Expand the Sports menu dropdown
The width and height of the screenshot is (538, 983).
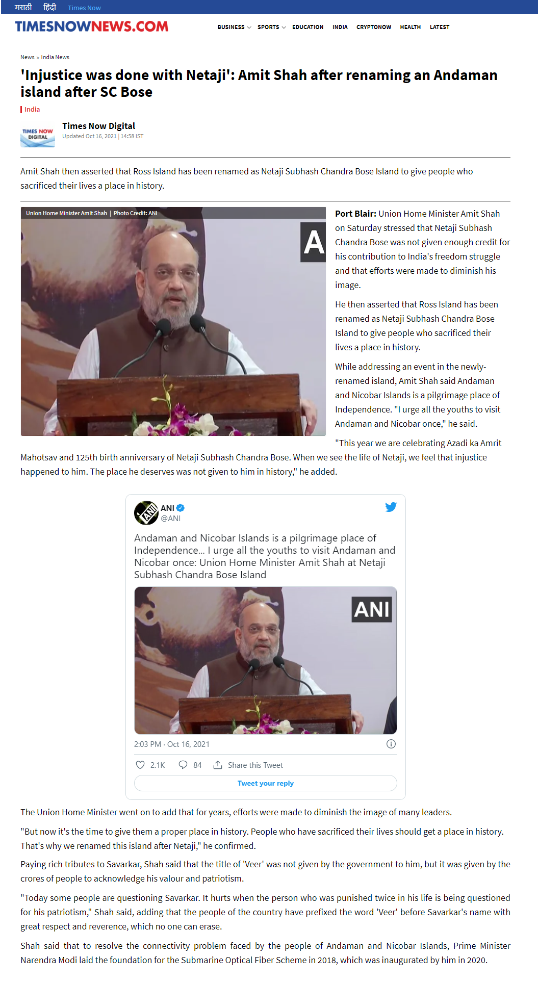pos(271,27)
